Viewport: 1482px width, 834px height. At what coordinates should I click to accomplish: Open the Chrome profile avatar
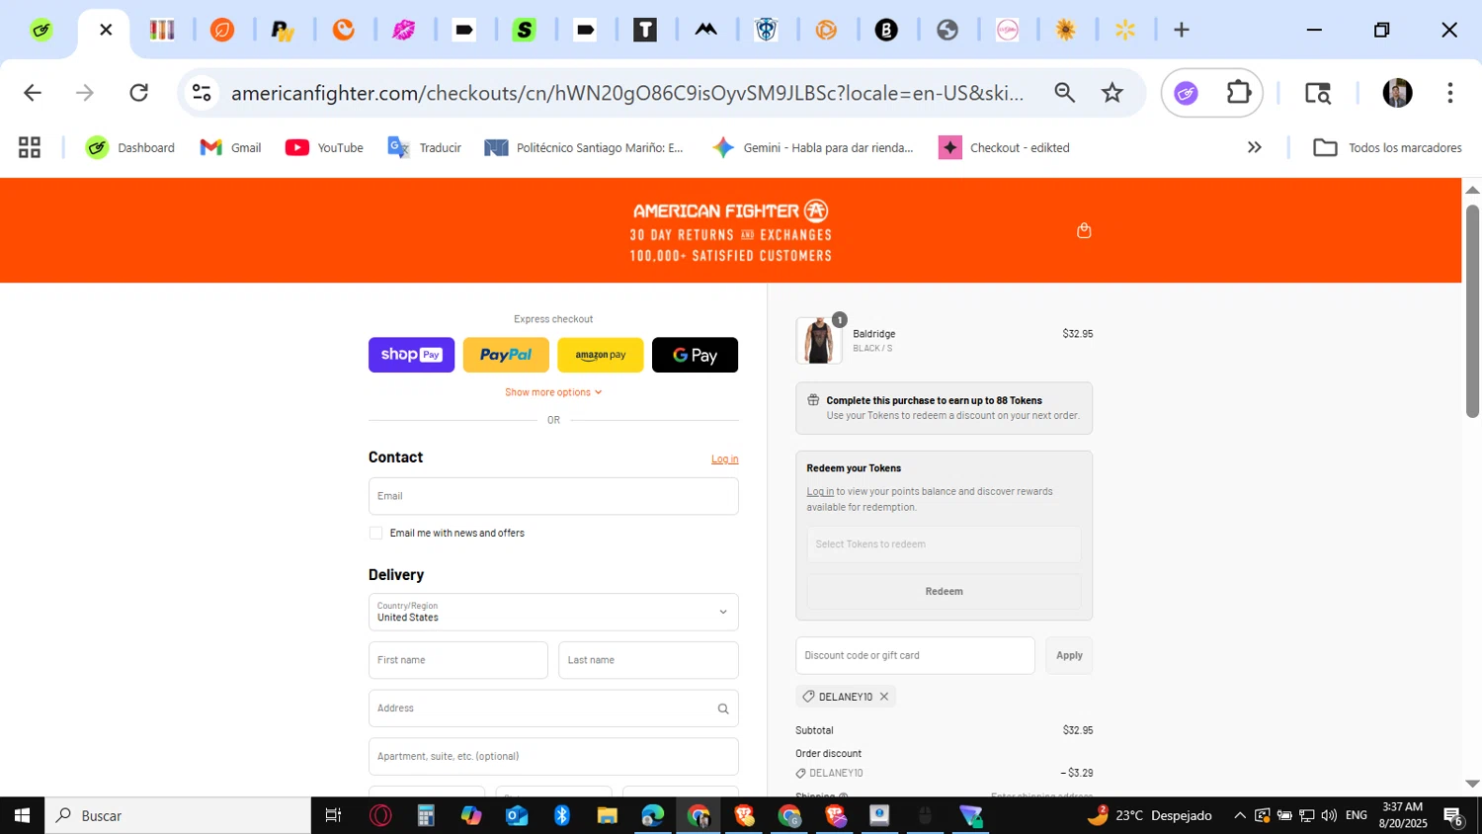(x=1397, y=93)
